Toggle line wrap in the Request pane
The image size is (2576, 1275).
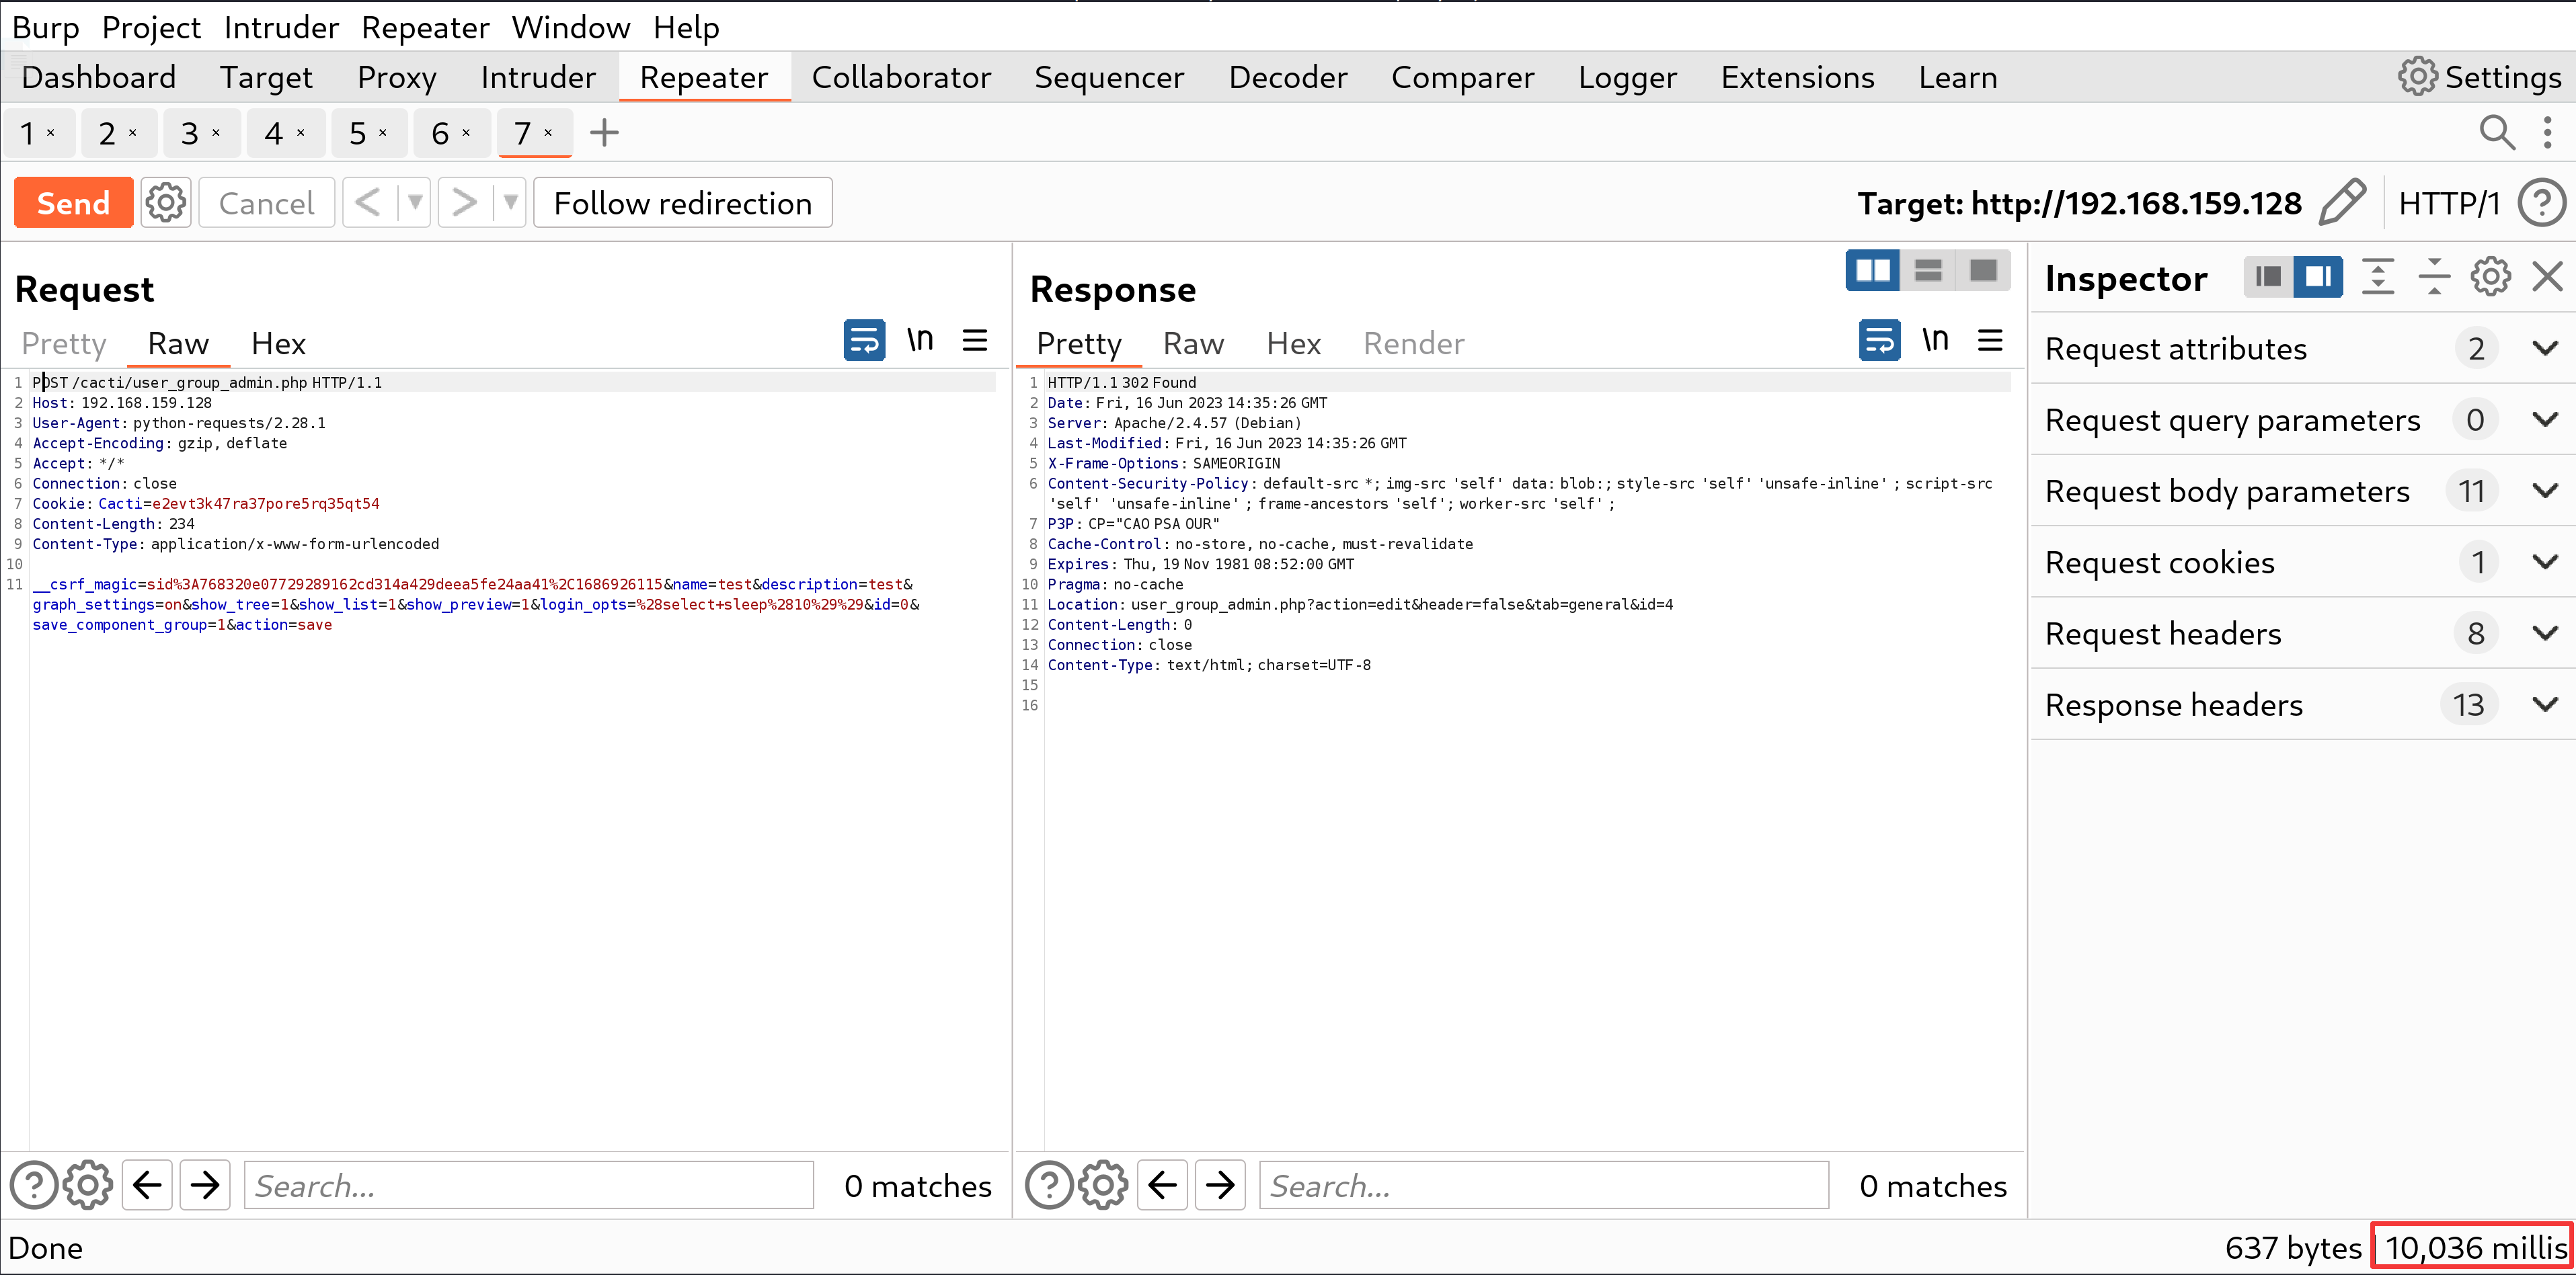coord(864,341)
